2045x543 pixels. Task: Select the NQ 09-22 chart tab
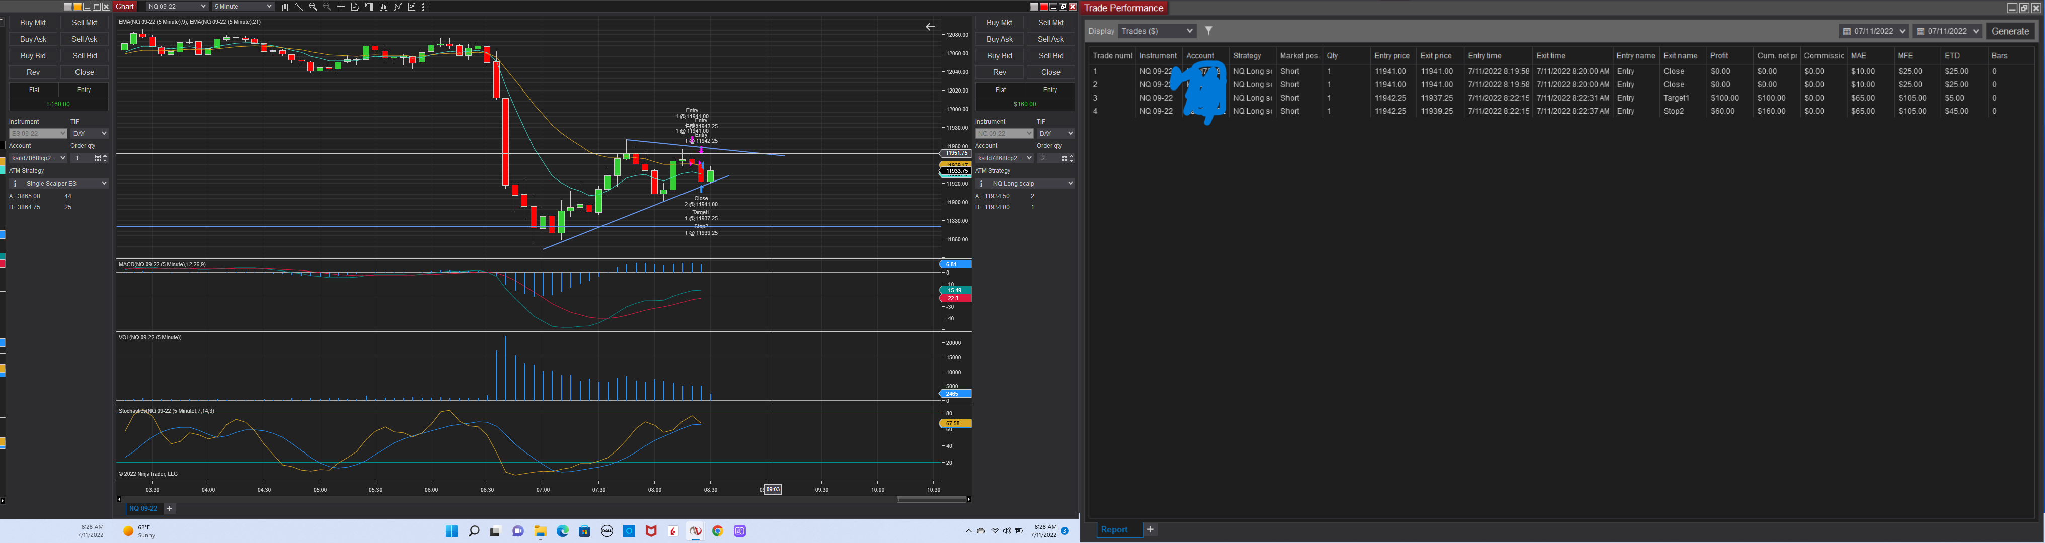click(143, 508)
